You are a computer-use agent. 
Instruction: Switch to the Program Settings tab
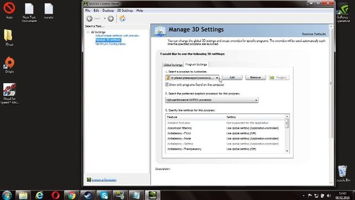(x=196, y=64)
